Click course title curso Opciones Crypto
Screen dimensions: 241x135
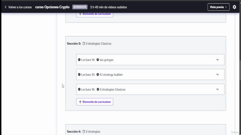coord(52,7)
